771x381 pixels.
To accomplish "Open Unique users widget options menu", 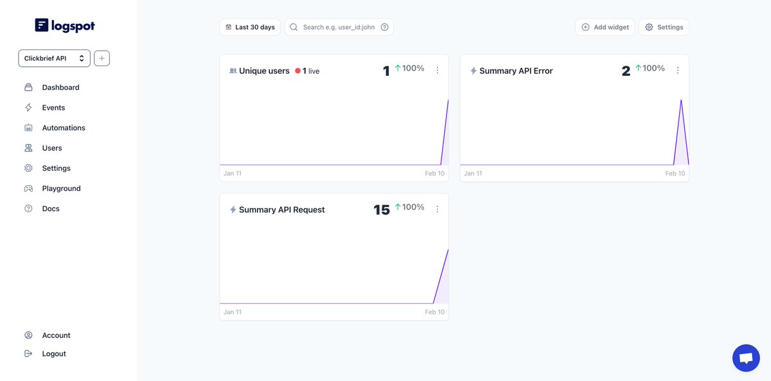I will tap(438, 71).
